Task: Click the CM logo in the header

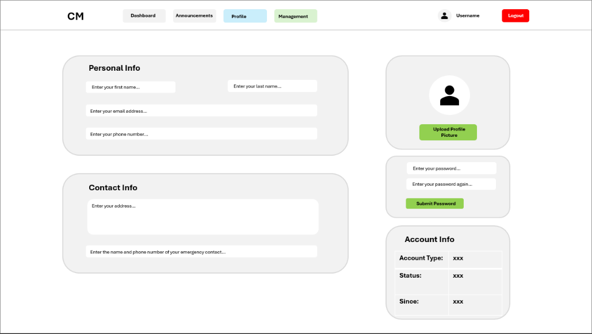Action: (x=75, y=16)
